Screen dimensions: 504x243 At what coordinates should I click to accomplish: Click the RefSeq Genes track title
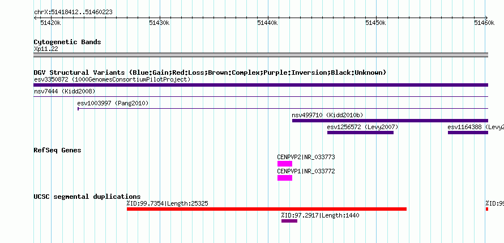(58, 150)
